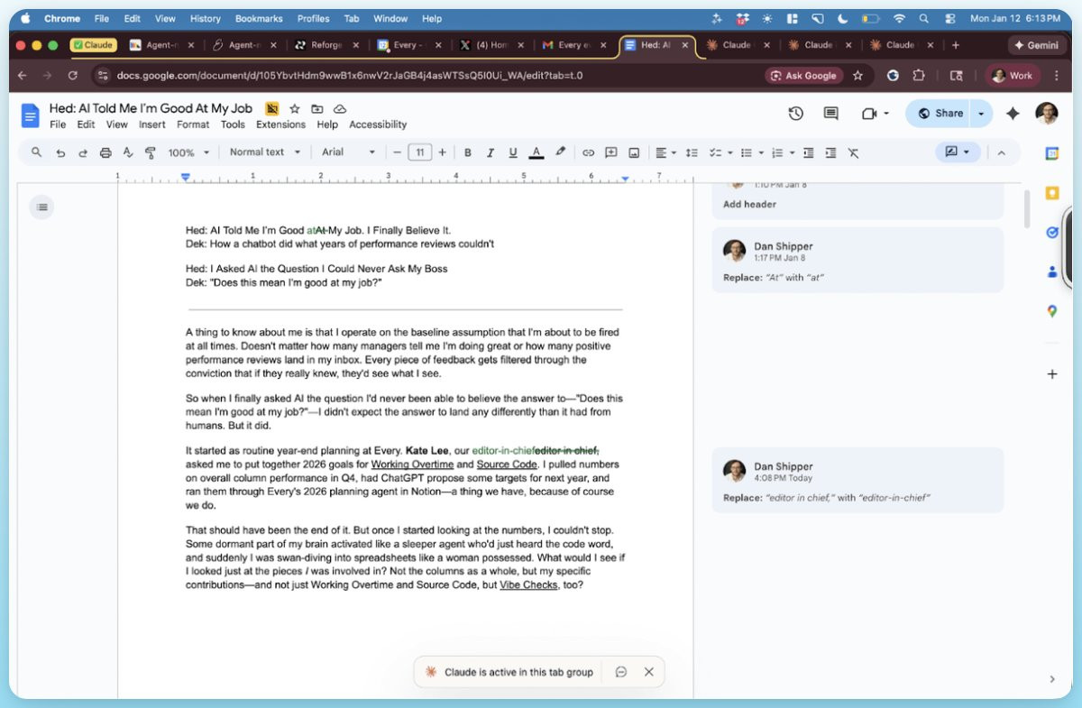Decrease the paragraph indent

[808, 152]
